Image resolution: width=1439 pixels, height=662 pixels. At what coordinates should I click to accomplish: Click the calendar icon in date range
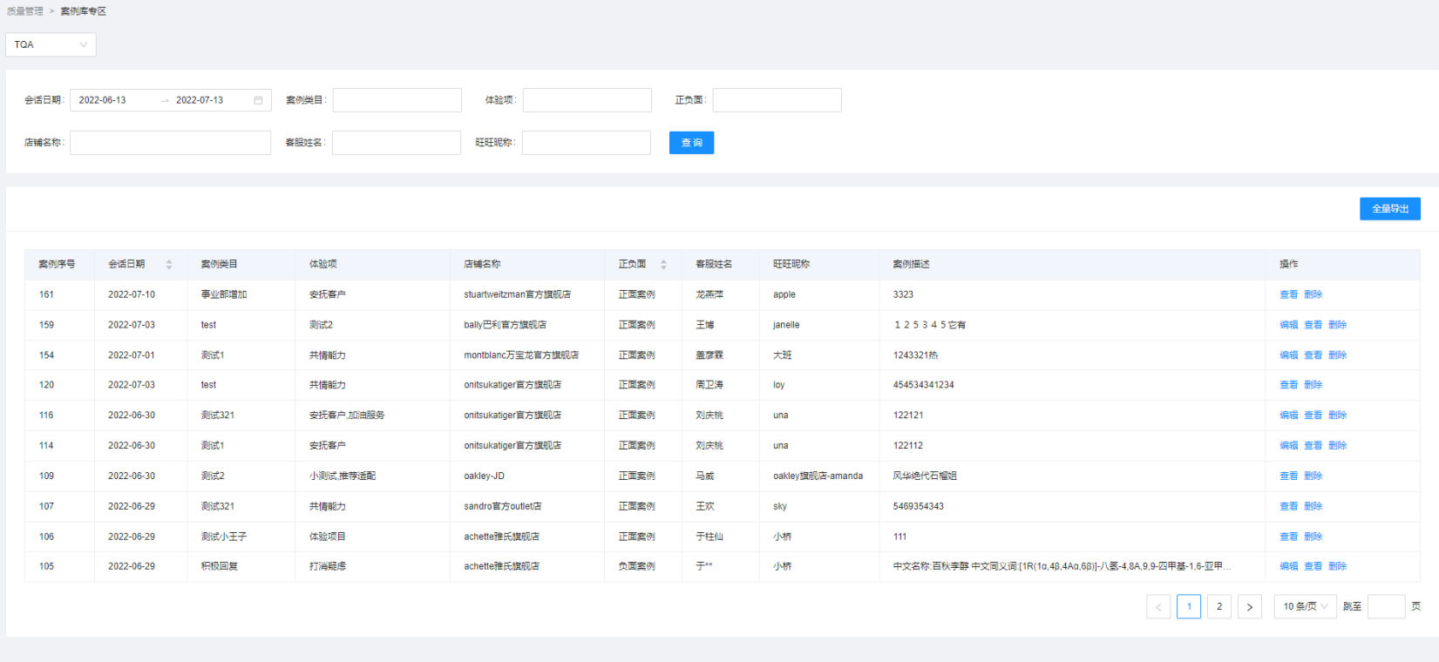[x=258, y=100]
